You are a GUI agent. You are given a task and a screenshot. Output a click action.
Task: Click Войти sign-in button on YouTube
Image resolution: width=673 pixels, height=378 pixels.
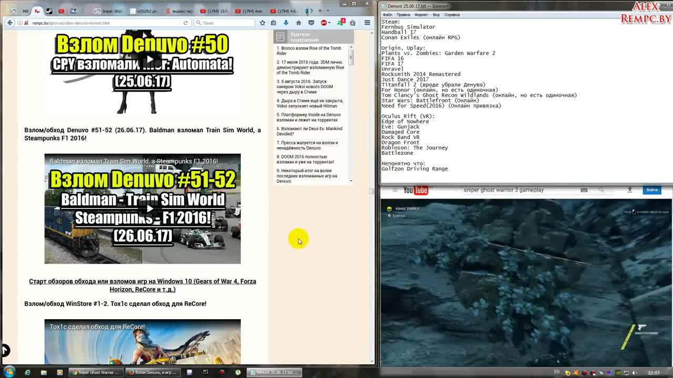coord(652,190)
